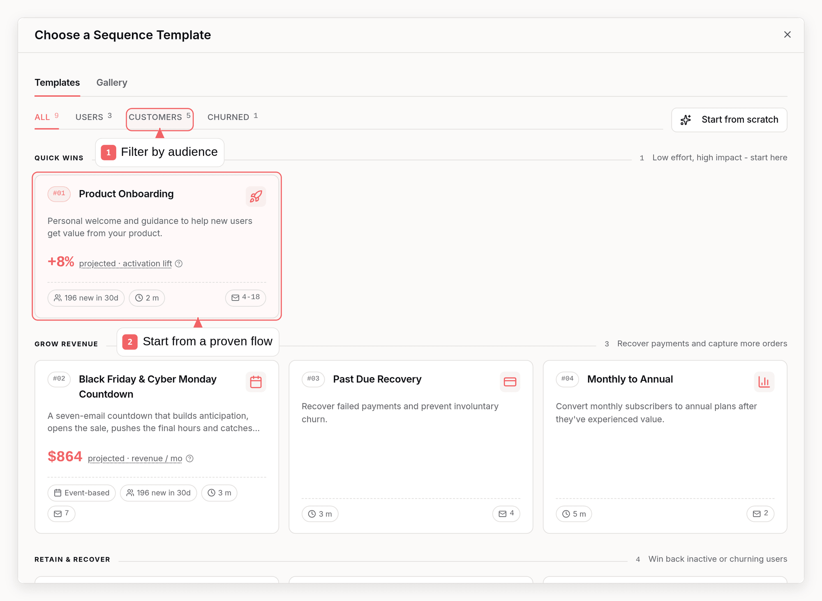
Task: Click the #03 badge
Action: tap(313, 378)
